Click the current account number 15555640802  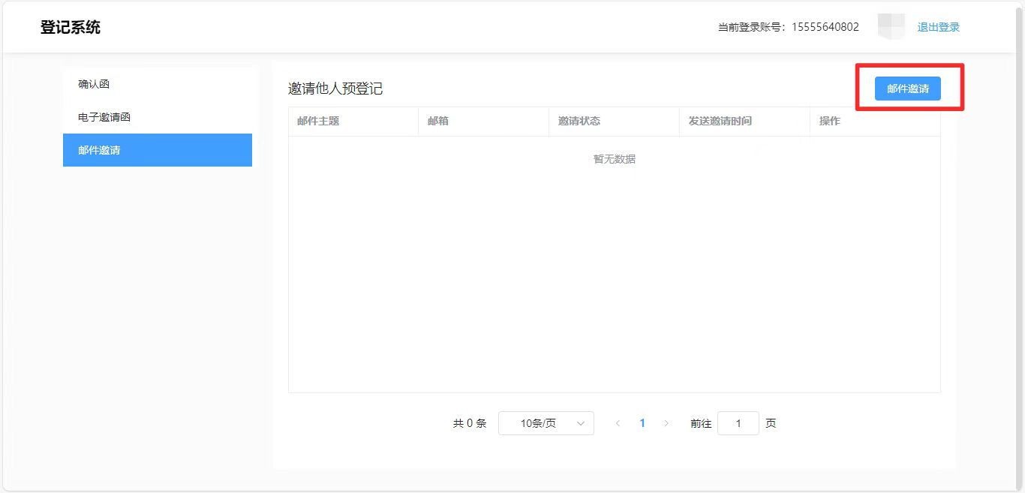pyautogui.click(x=825, y=27)
